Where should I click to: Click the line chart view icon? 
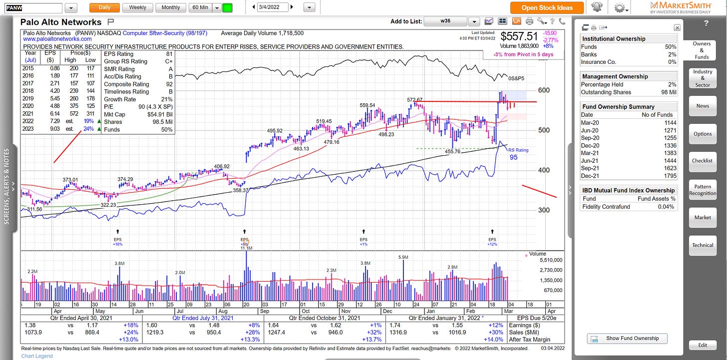tap(489, 21)
